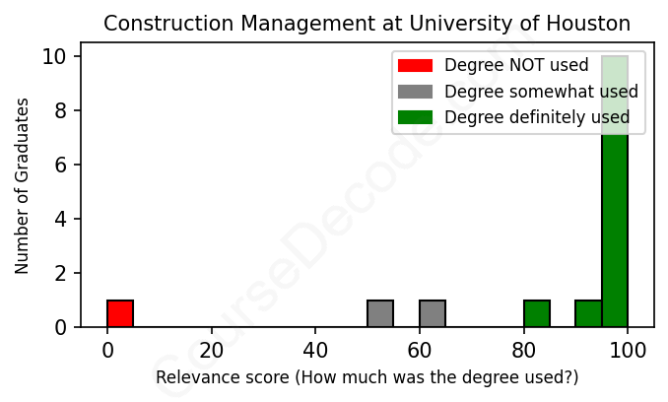The width and height of the screenshot is (668, 402).
Task: Click the x-axis tick label 100
Action: [628, 349]
